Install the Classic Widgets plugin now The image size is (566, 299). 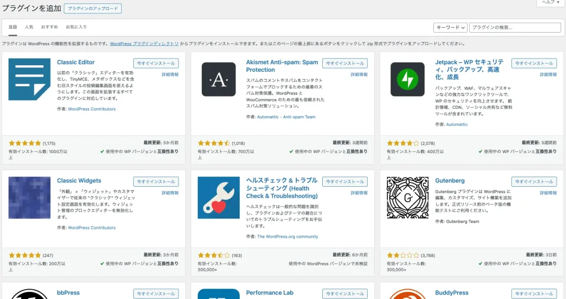(x=156, y=182)
